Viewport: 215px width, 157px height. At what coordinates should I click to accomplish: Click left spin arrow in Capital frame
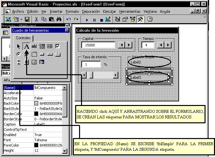point(122,45)
